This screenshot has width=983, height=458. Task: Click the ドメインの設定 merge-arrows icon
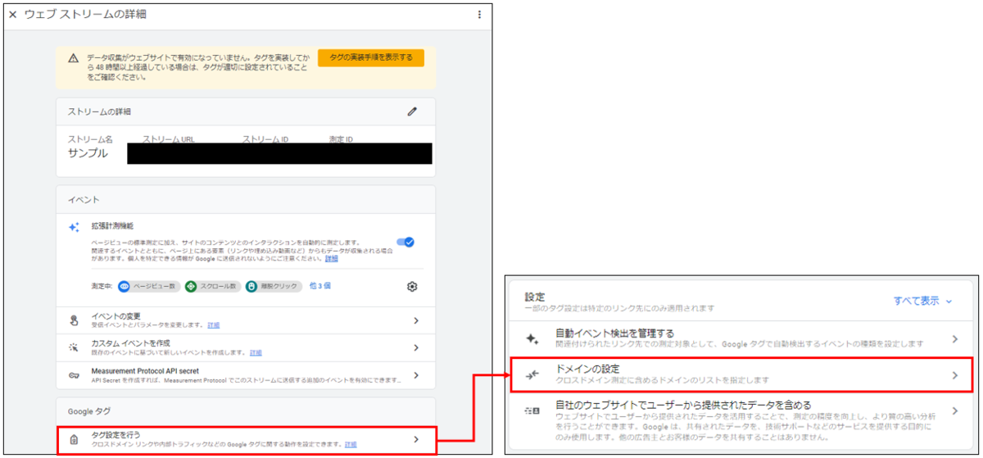[532, 375]
